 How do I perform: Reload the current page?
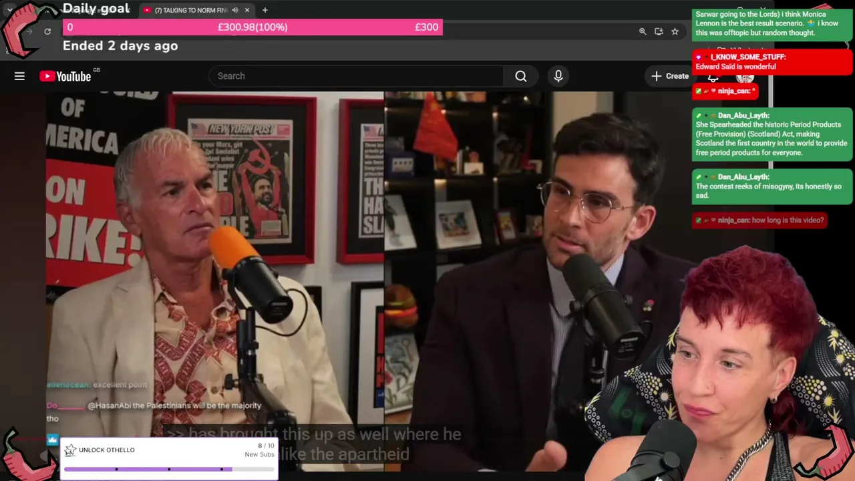47,31
